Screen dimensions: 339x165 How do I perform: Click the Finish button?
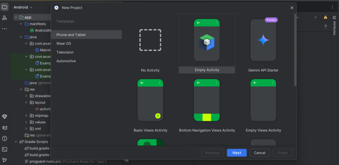tap(283, 153)
